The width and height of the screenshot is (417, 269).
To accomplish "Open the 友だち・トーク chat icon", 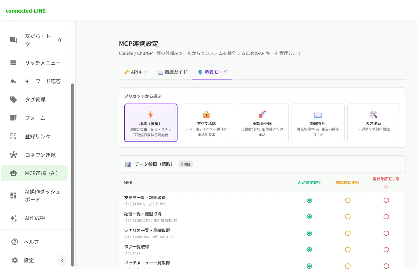I will (x=14, y=40).
